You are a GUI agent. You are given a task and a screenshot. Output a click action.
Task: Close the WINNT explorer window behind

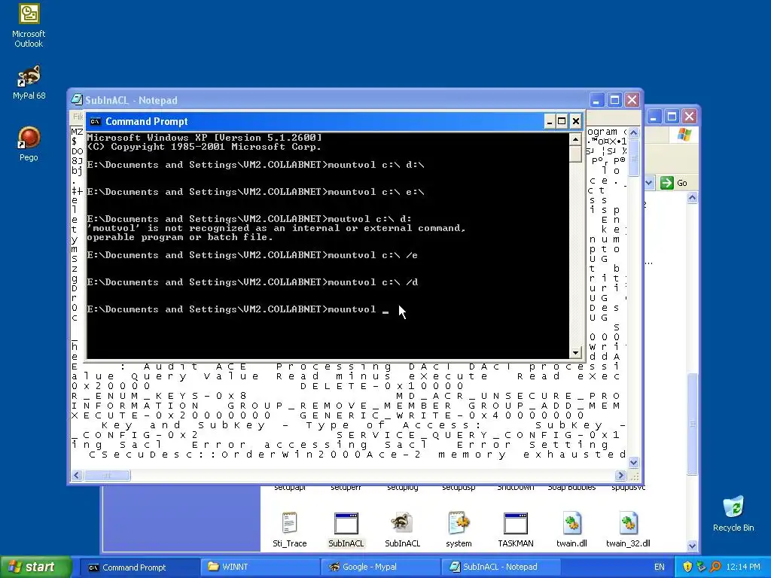690,117
